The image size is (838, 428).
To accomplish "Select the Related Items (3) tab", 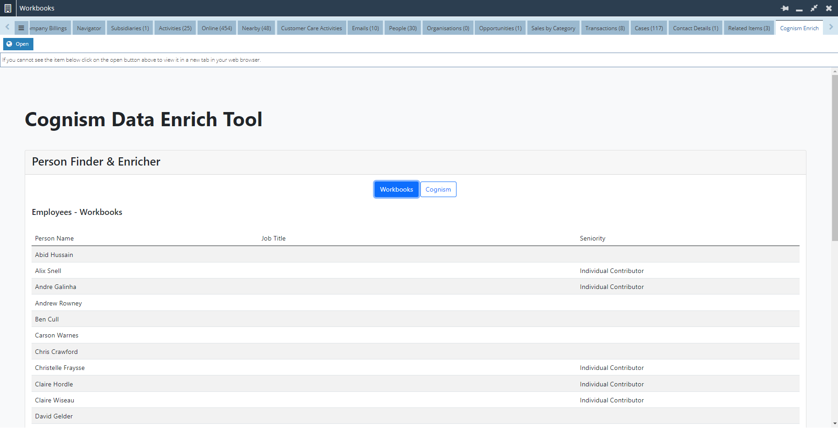I will [x=749, y=28].
